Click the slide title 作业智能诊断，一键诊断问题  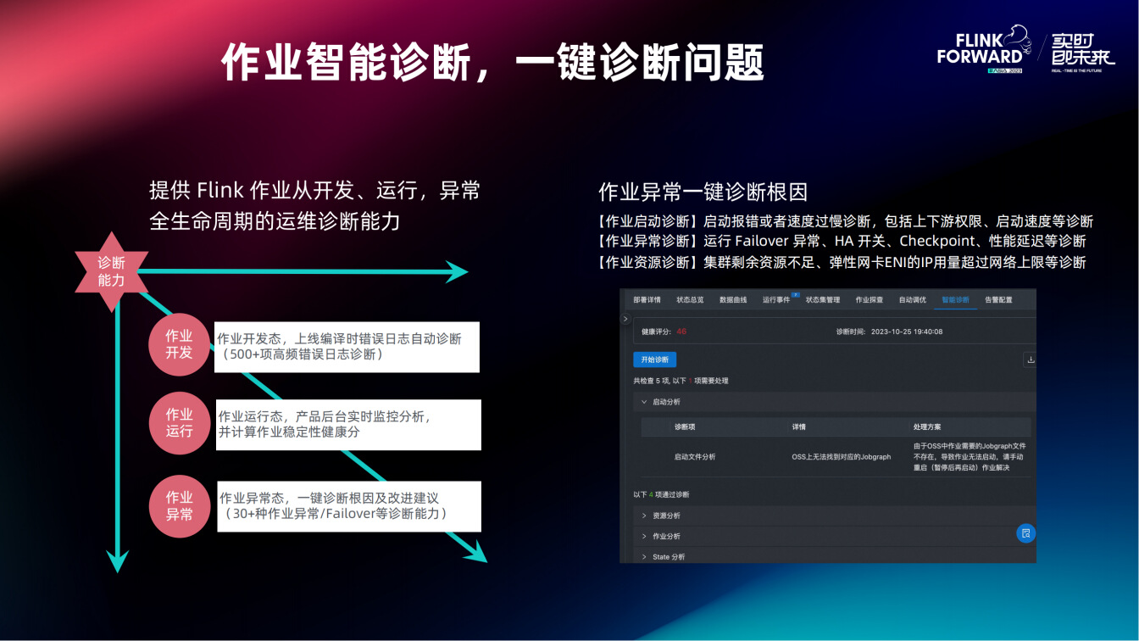[x=492, y=61]
